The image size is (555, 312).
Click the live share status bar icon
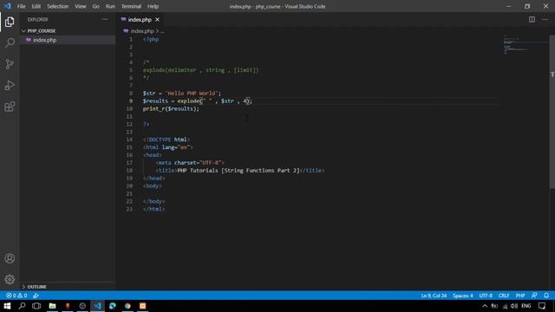tap(36, 296)
